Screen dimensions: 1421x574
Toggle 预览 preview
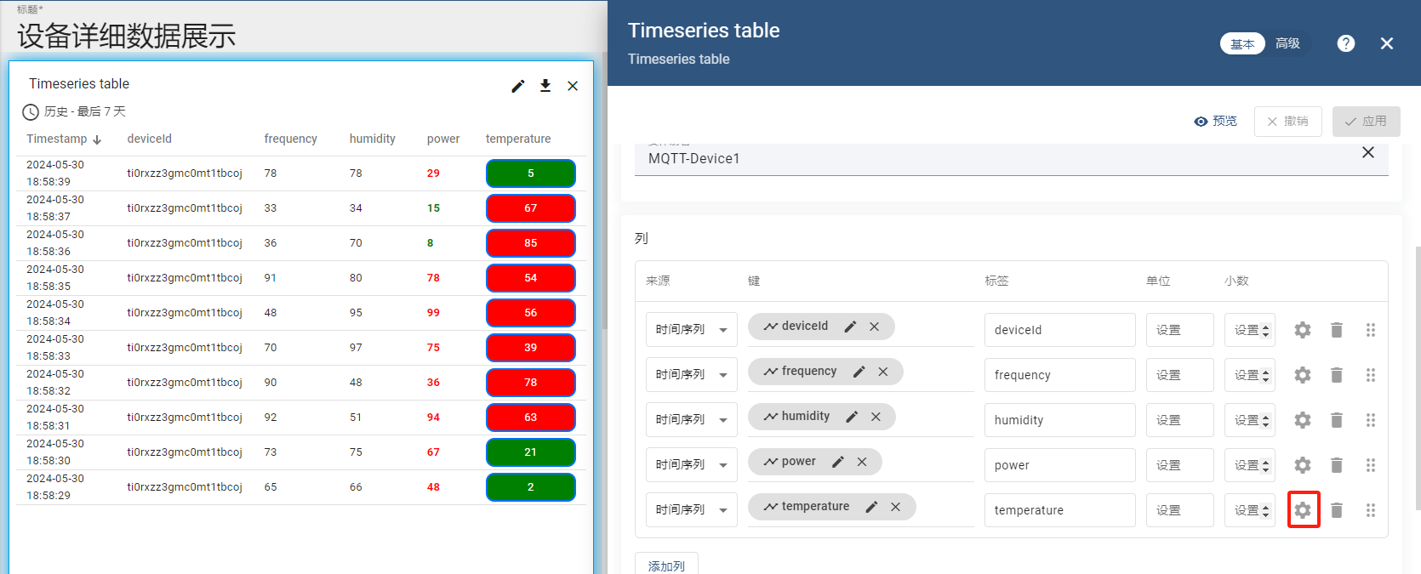click(1215, 122)
